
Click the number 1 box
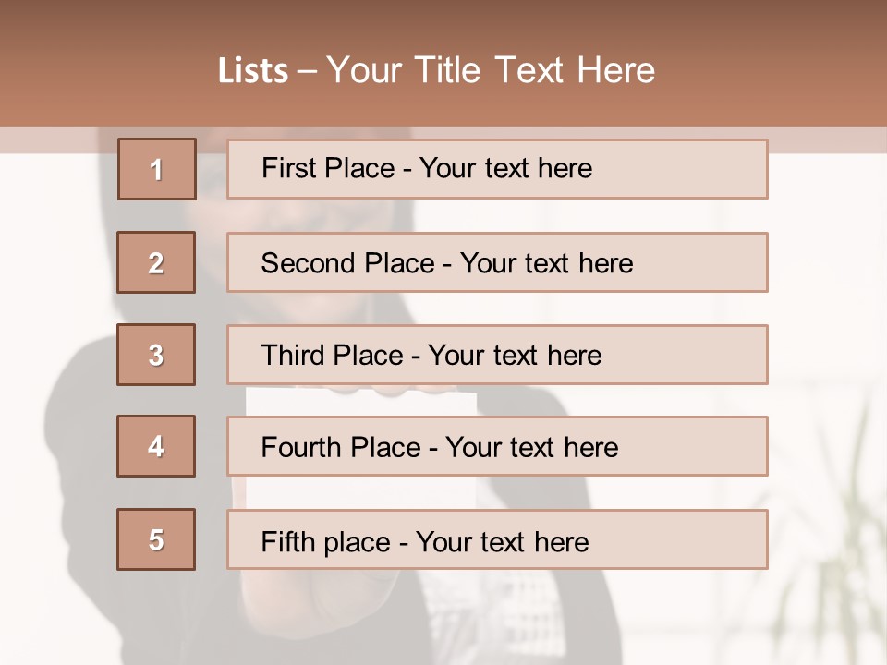(x=157, y=169)
